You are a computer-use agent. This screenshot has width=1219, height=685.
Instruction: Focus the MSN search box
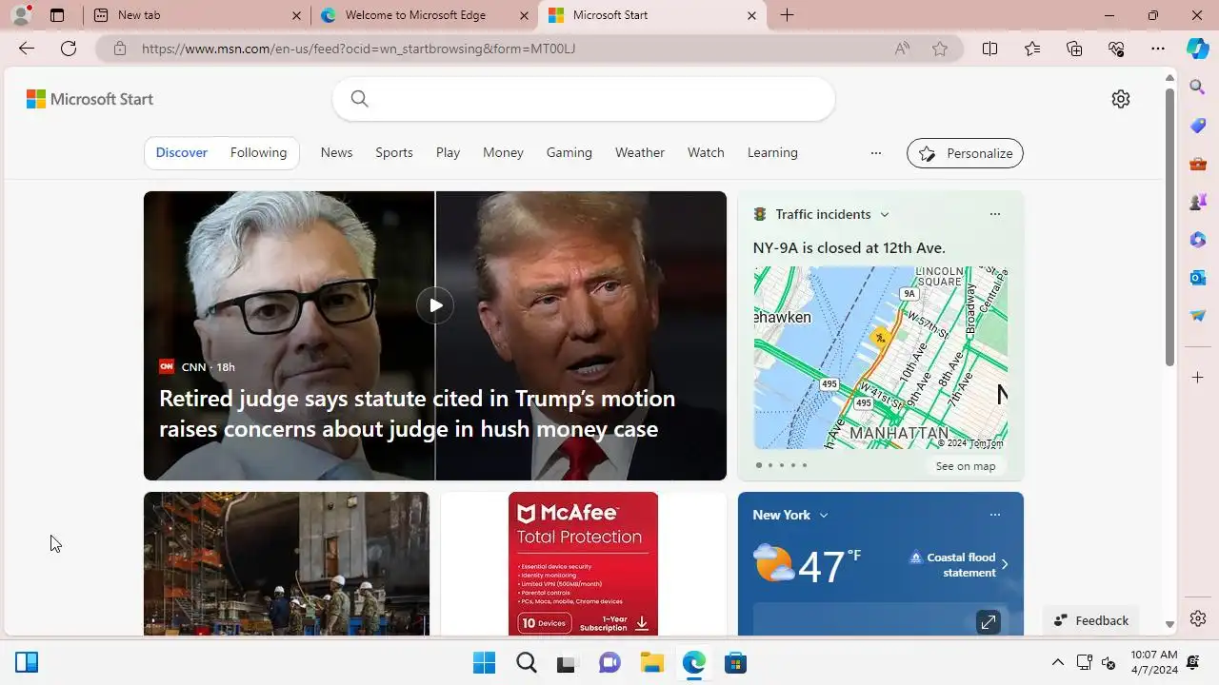[584, 99]
